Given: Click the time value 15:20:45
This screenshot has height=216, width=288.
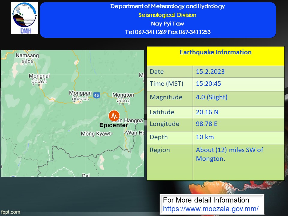Looking at the screenshot, I should pyautogui.click(x=208, y=84).
